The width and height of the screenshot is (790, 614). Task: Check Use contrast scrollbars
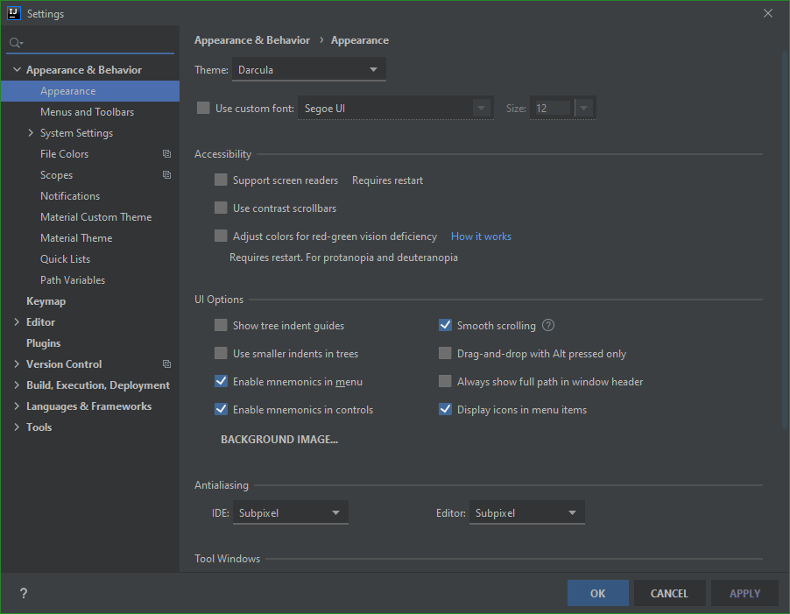[x=221, y=208]
